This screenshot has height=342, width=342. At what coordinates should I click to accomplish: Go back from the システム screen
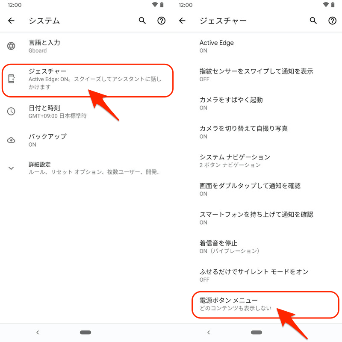coord(11,21)
